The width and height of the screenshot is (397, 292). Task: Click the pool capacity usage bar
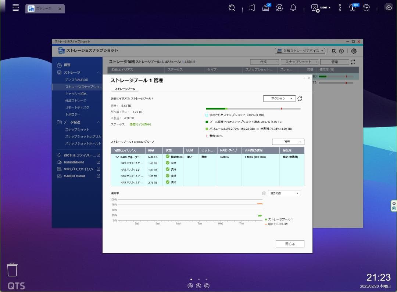coord(254,109)
